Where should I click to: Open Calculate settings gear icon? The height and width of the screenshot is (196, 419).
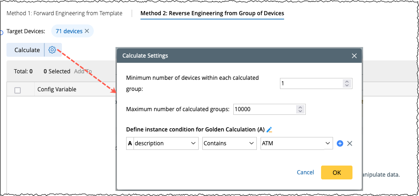tap(52, 50)
